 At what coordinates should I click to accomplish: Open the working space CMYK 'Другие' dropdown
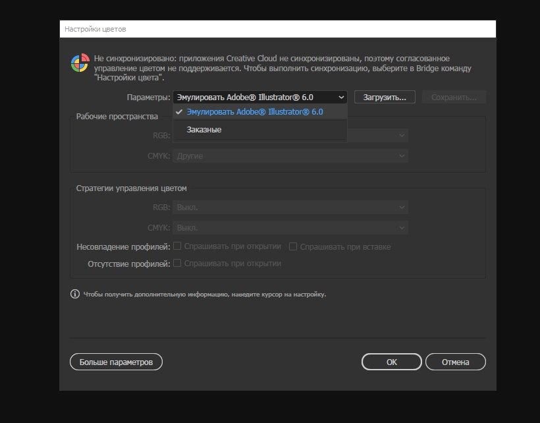pos(290,156)
